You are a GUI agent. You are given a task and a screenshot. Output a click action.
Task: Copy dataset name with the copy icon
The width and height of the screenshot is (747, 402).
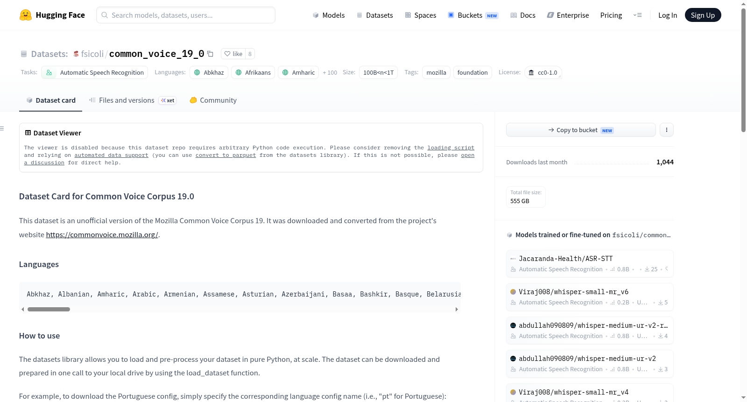click(211, 54)
